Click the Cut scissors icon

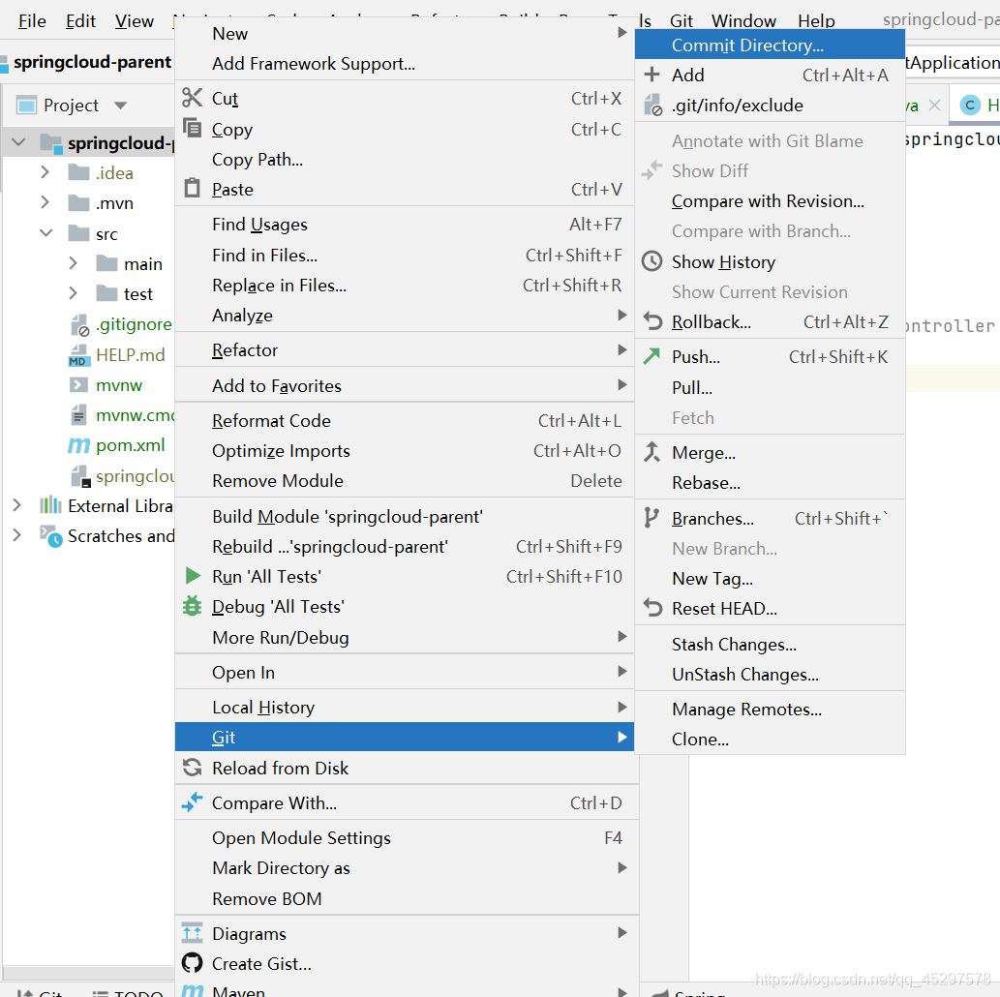tap(192, 98)
